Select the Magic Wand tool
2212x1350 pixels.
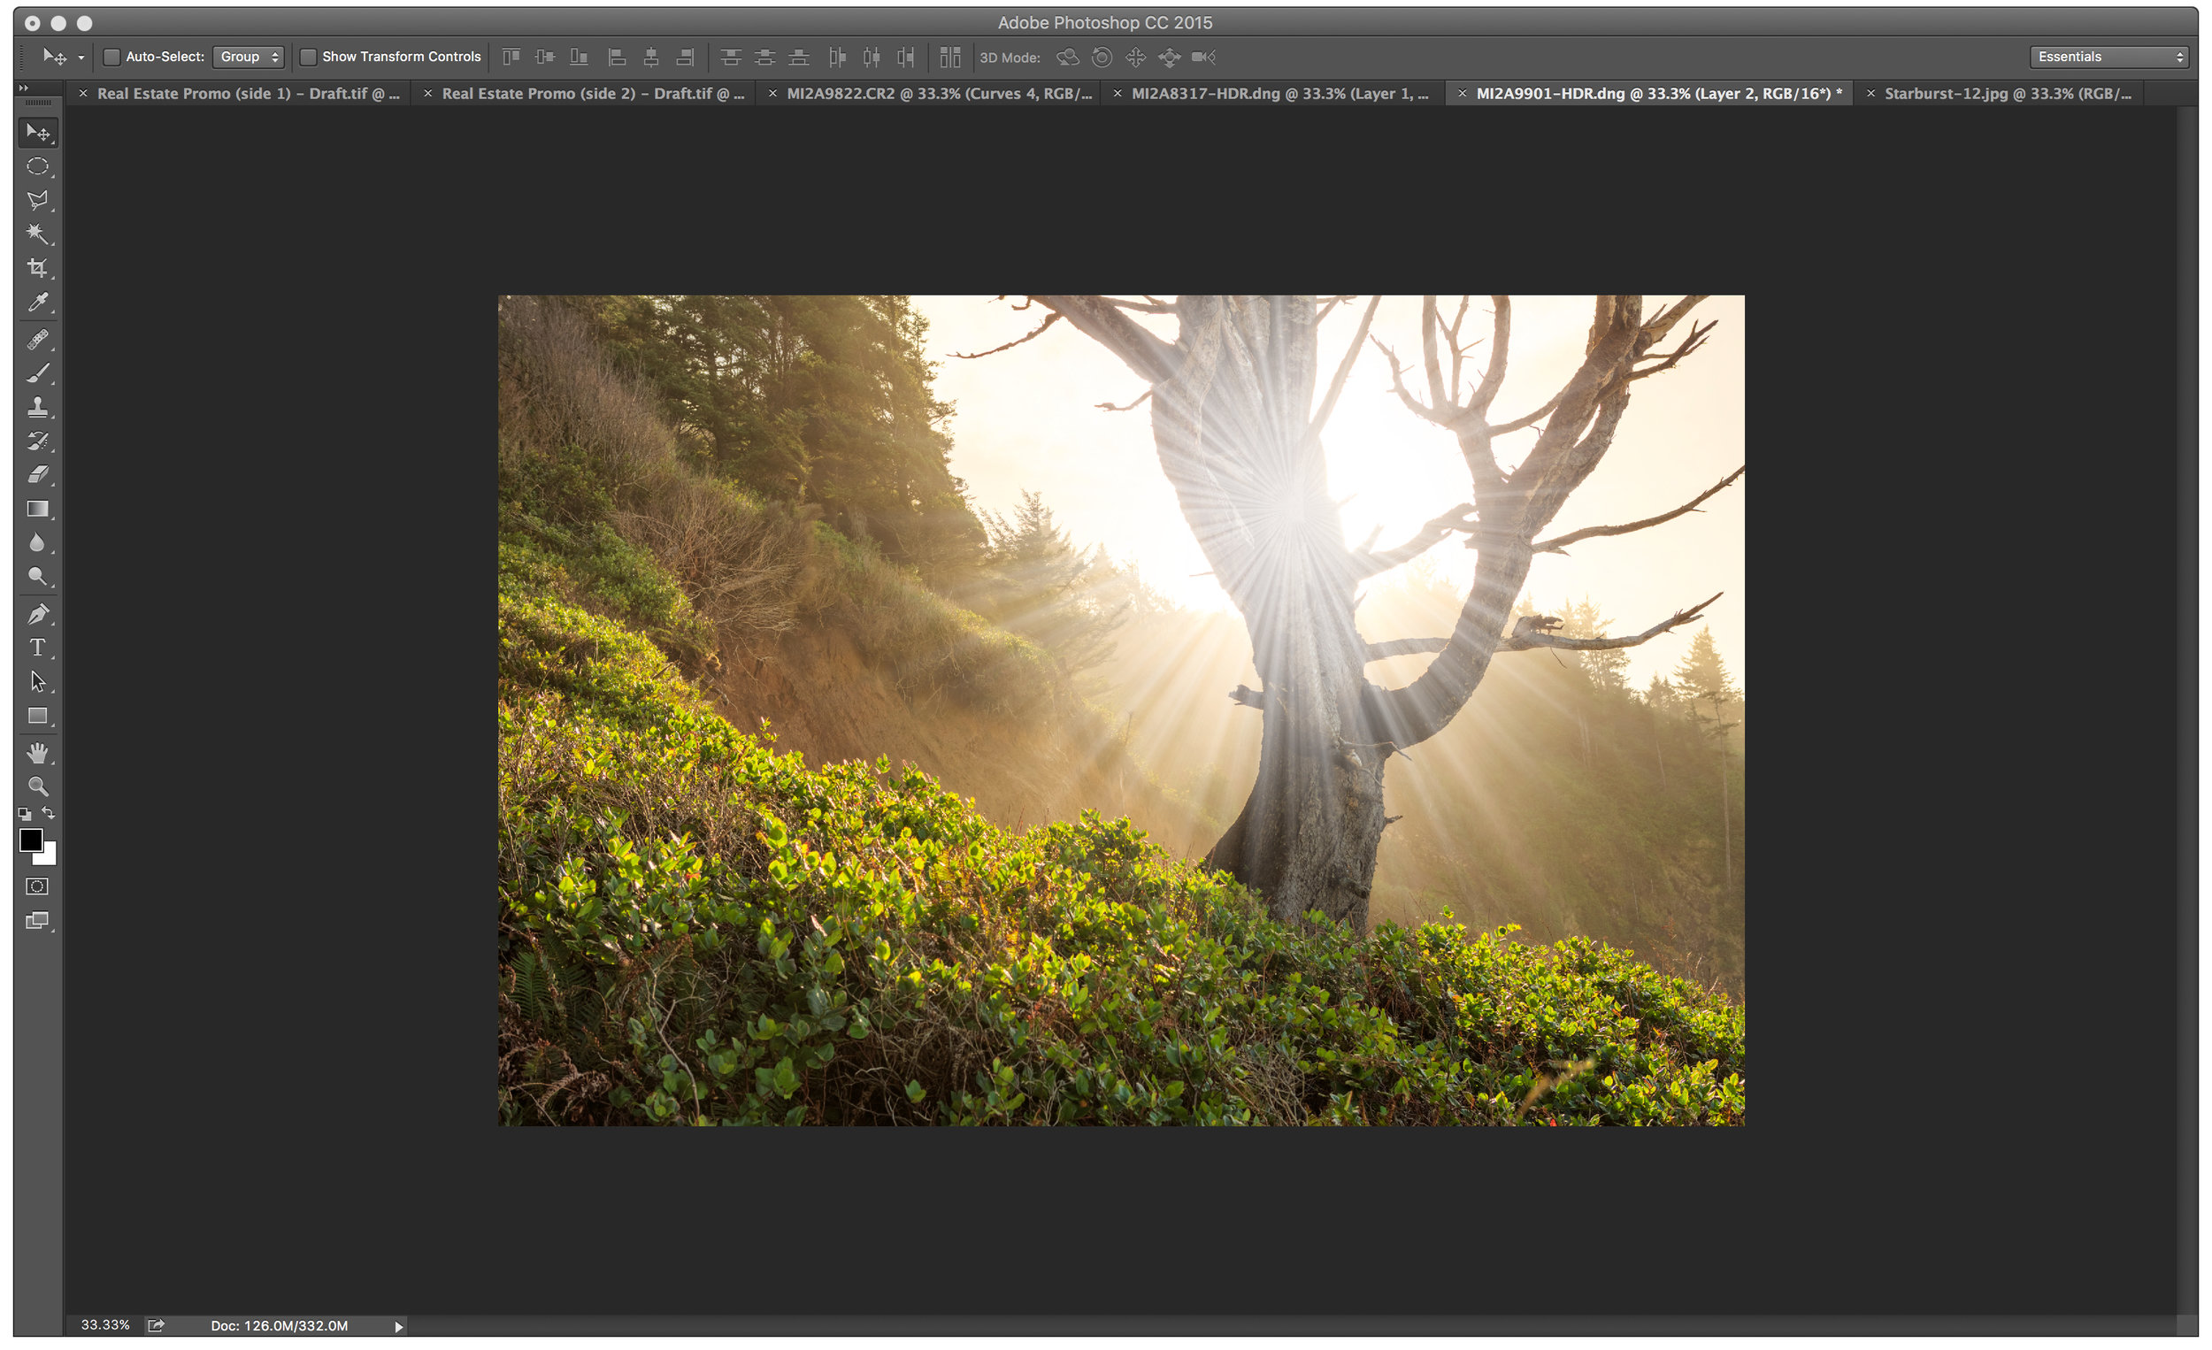coord(38,234)
